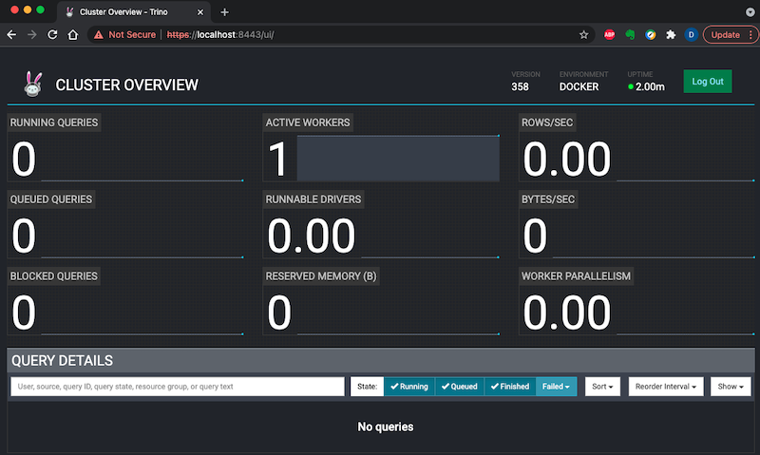The image size is (760, 455).
Task: Click the circular colored extension icon
Action: point(651,35)
